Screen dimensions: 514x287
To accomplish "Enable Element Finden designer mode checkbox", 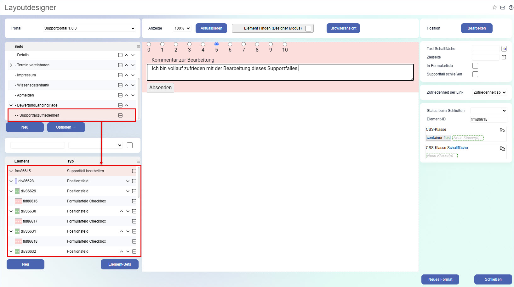I will (308, 29).
